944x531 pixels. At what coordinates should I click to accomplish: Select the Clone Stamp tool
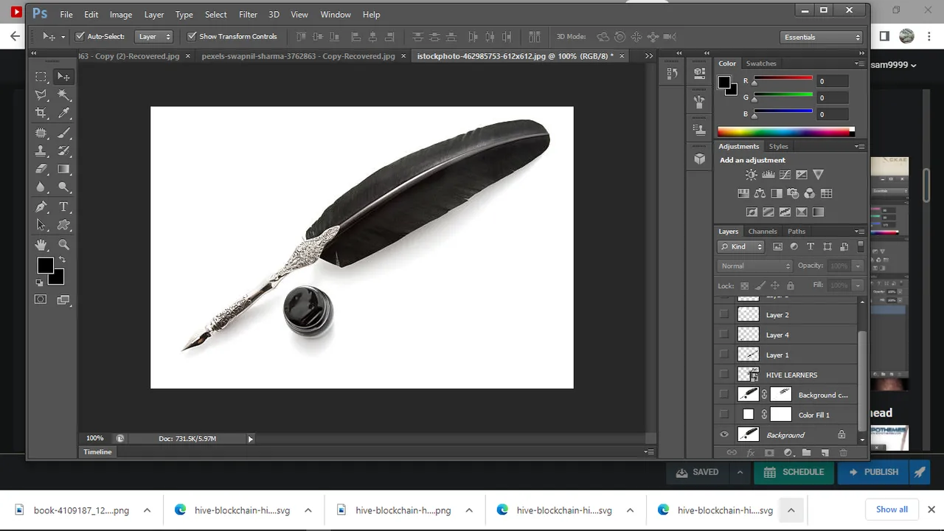click(41, 151)
